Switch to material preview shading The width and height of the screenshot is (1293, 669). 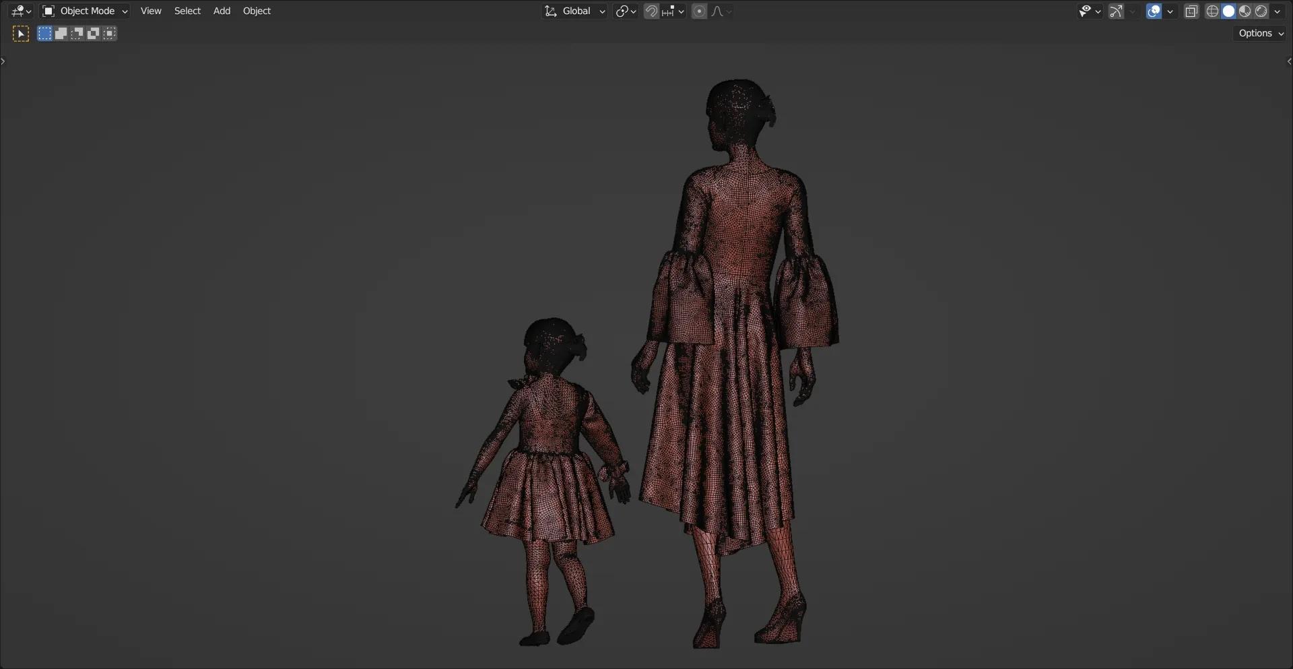click(1245, 11)
